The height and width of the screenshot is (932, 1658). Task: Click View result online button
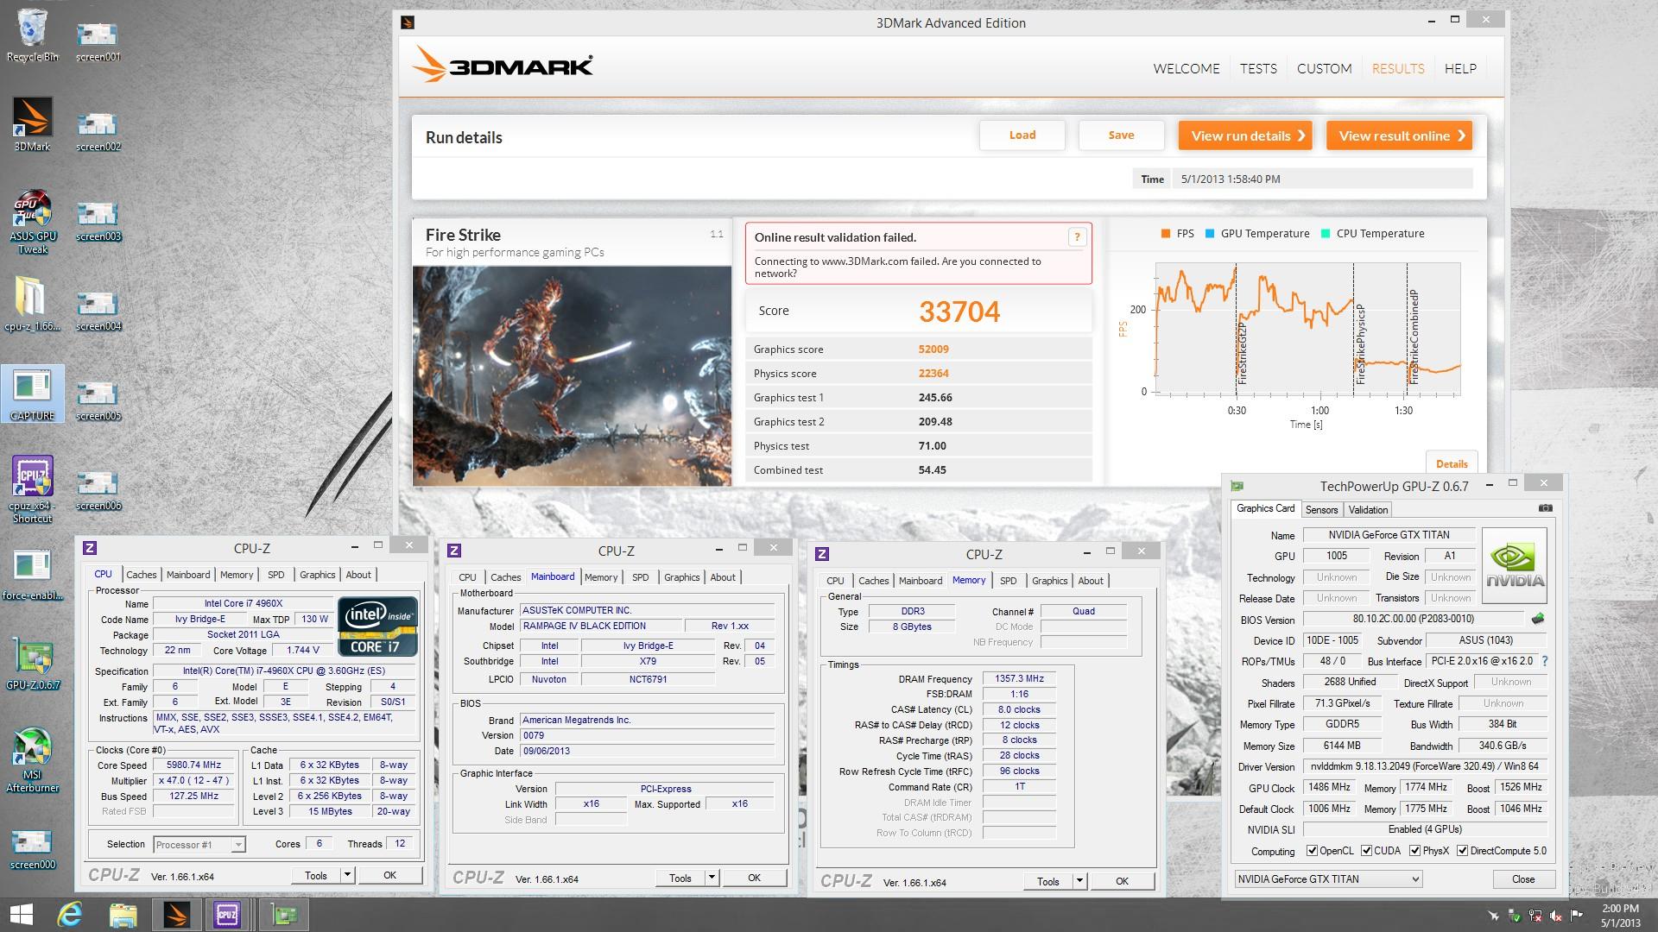coord(1399,135)
